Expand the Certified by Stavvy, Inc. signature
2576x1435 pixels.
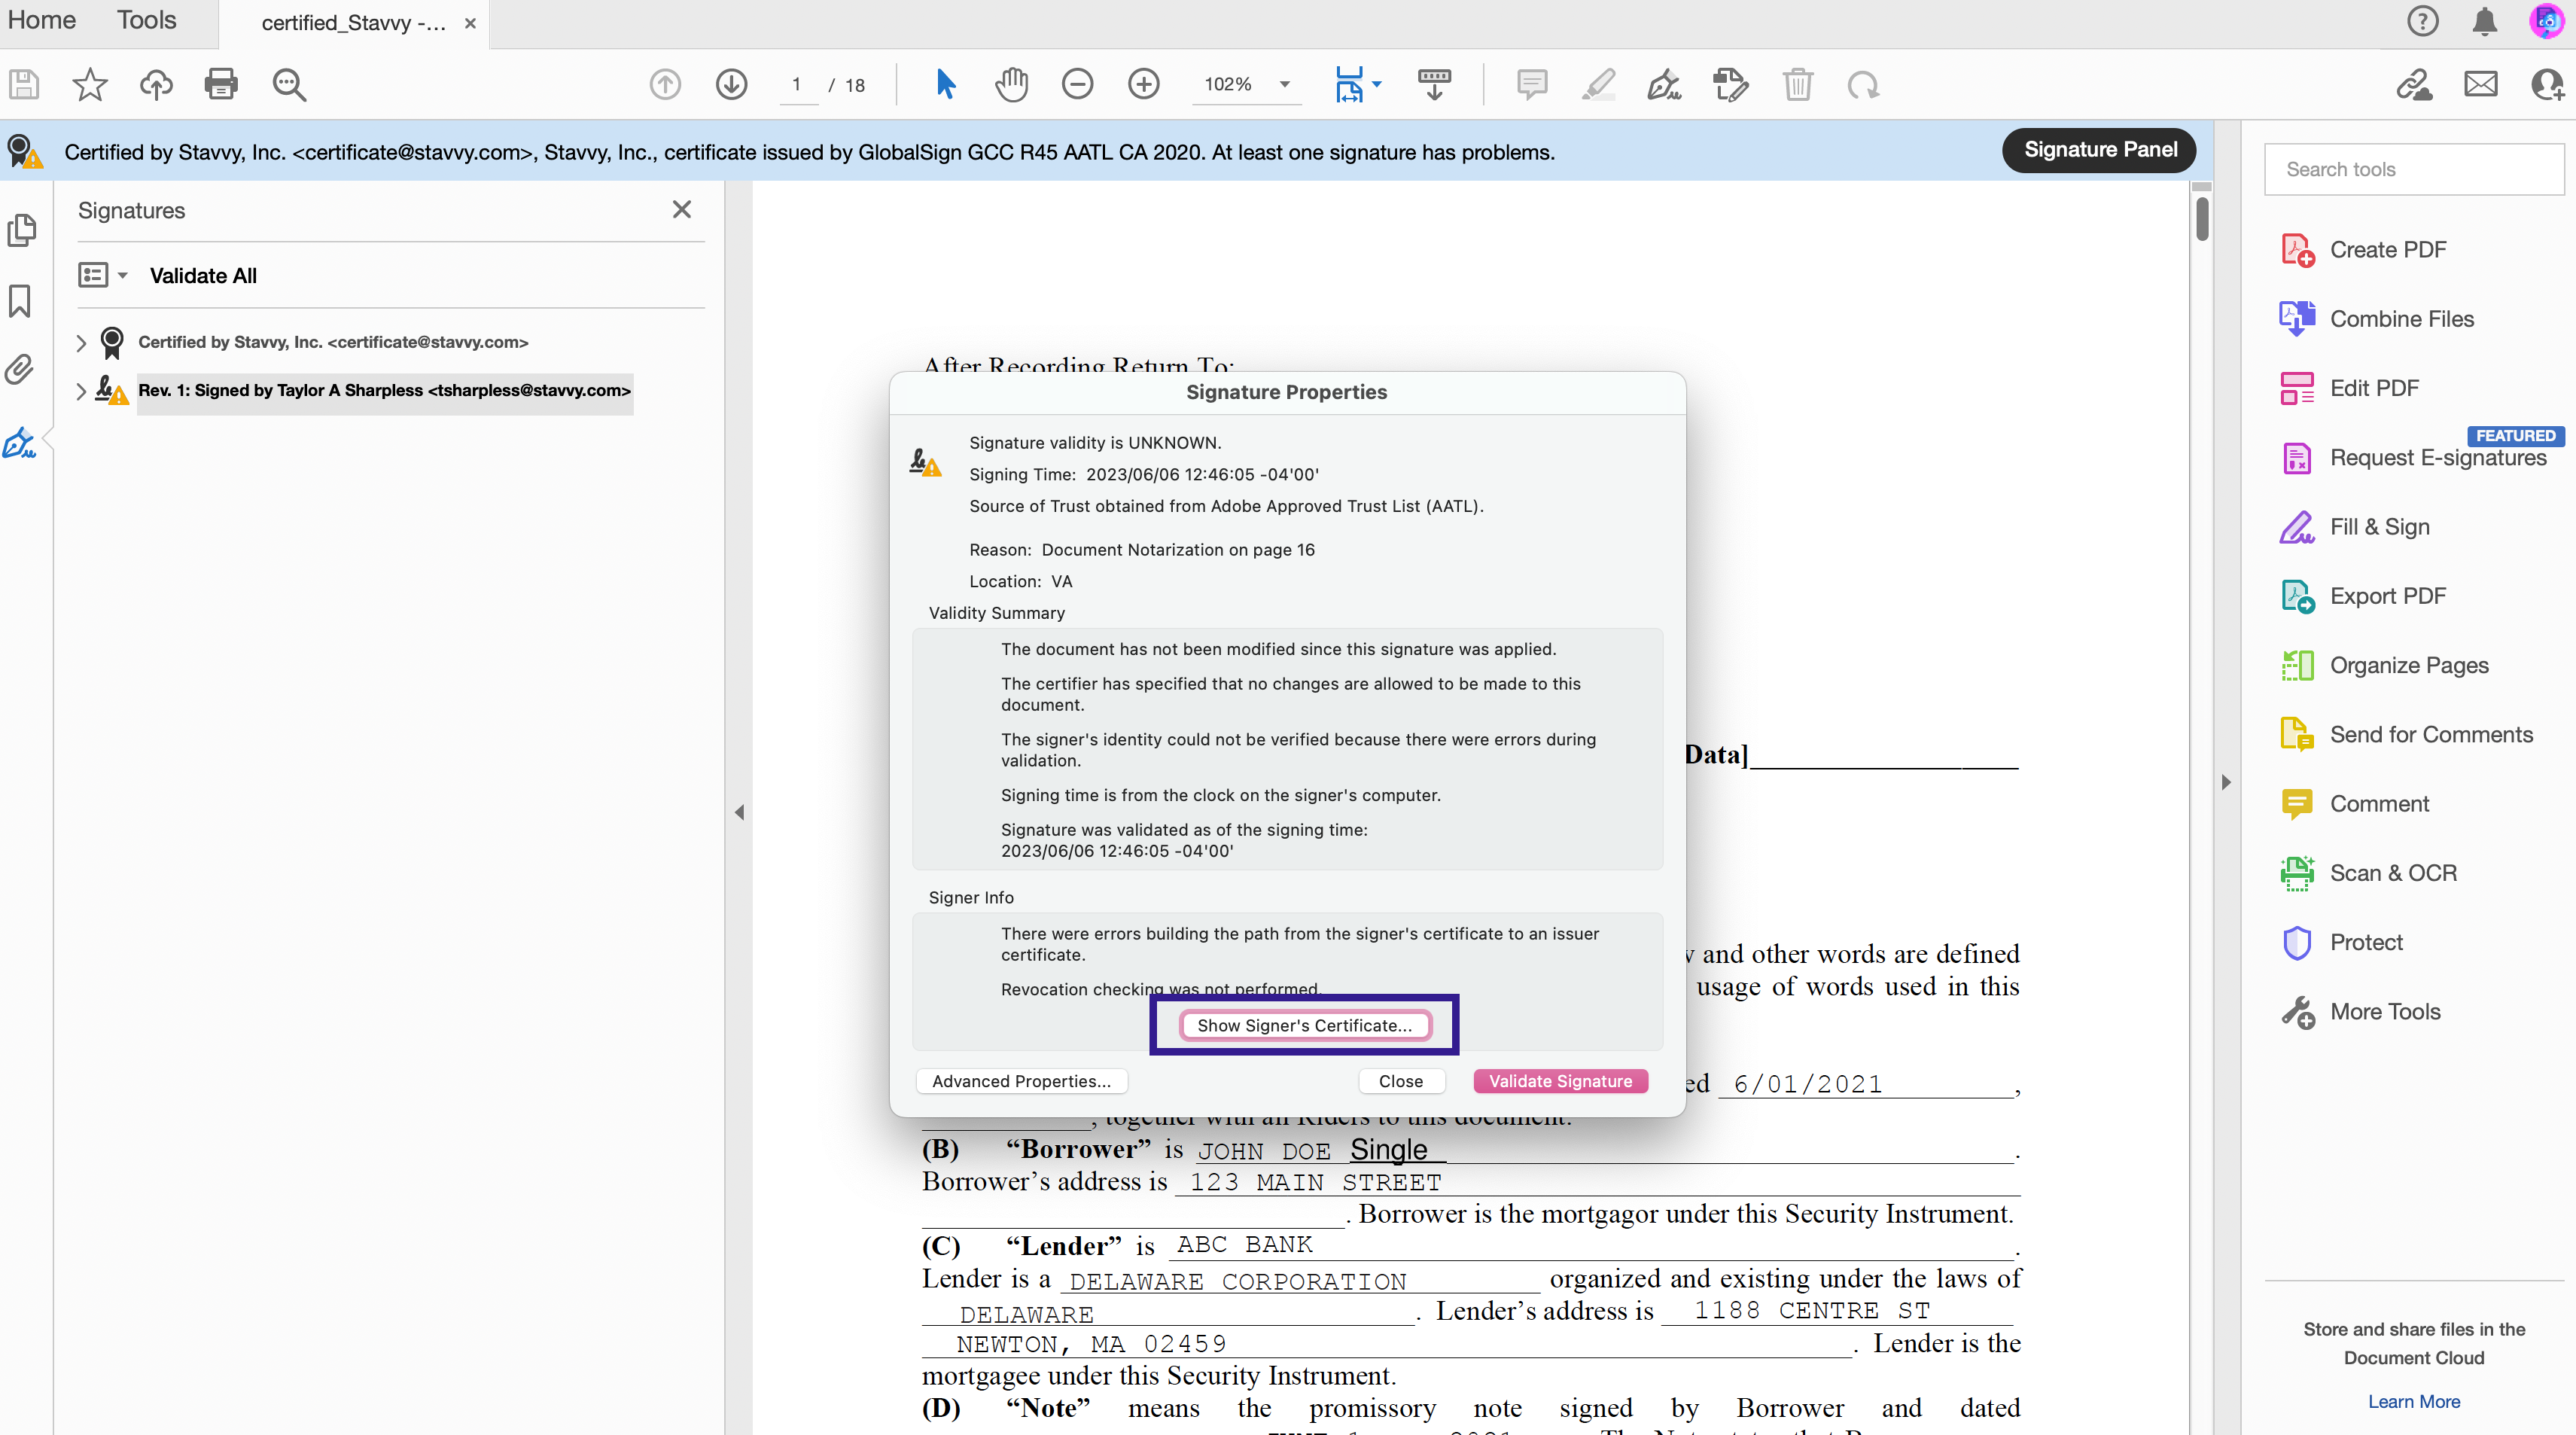pyautogui.click(x=81, y=342)
